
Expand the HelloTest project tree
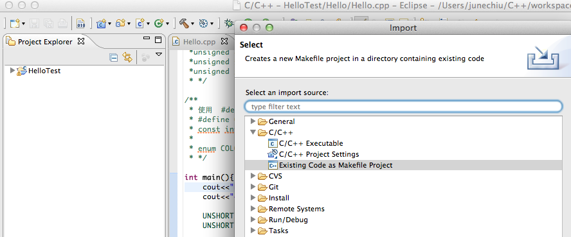(x=13, y=71)
